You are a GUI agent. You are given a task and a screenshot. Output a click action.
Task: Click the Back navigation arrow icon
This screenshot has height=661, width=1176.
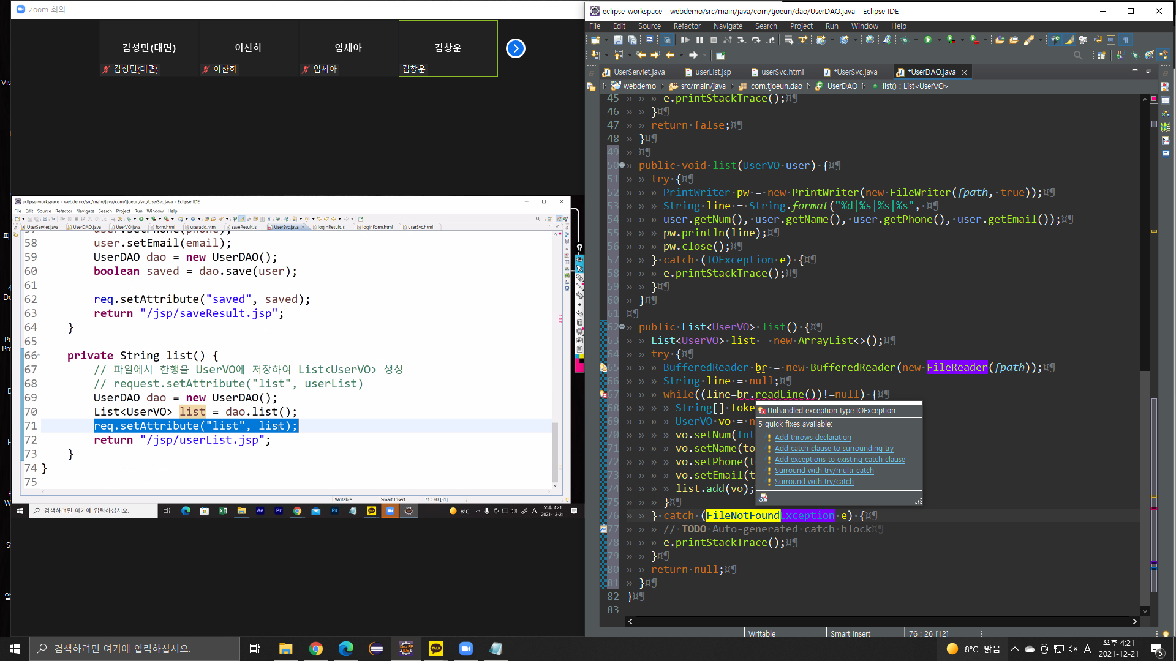[669, 55]
